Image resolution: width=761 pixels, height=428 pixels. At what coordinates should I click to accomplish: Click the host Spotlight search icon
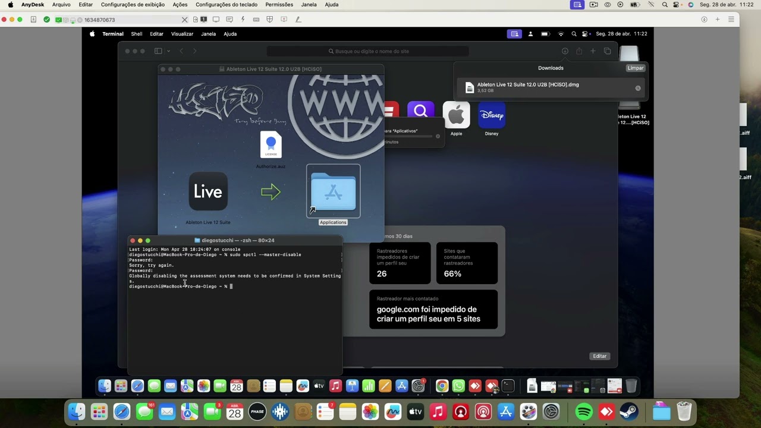click(x=665, y=5)
